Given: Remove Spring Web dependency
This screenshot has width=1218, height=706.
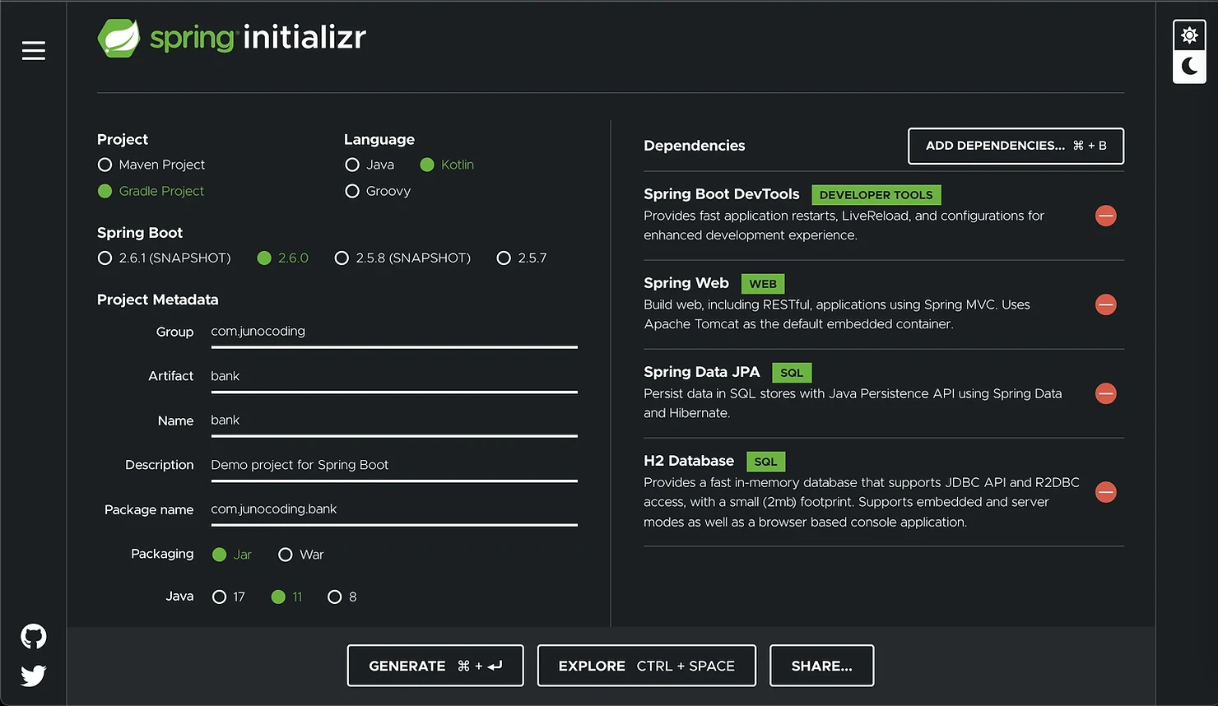Looking at the screenshot, I should pyautogui.click(x=1105, y=304).
